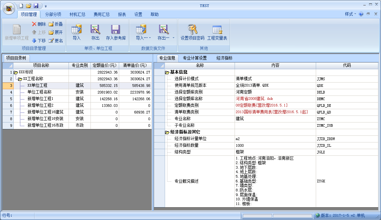Click 上移 up arrow
Image resolution: width=381 pixels, height=220 pixels.
[x=34, y=32]
